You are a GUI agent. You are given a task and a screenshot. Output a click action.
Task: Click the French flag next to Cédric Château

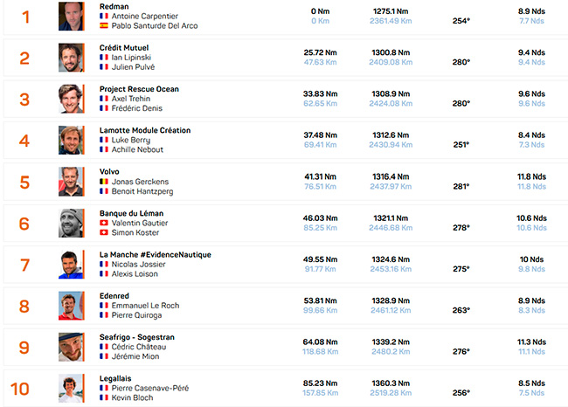coord(104,347)
